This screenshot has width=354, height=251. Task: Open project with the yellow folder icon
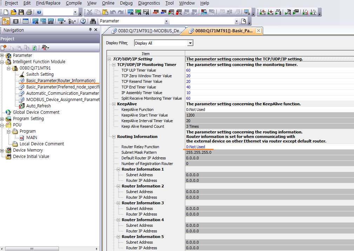point(14,12)
